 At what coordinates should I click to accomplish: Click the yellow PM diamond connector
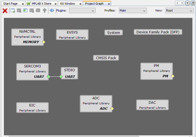click(173, 76)
